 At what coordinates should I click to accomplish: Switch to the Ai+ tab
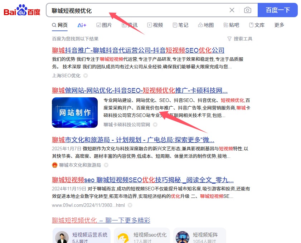(x=82, y=25)
